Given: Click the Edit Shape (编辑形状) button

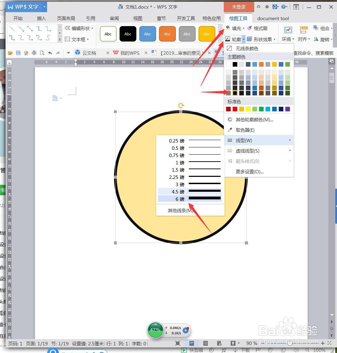Looking at the screenshot, I should pyautogui.click(x=79, y=28).
